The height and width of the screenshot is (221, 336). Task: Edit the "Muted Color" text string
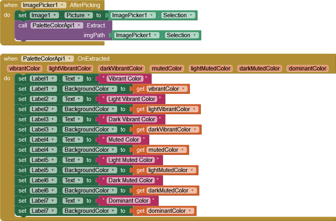point(124,140)
